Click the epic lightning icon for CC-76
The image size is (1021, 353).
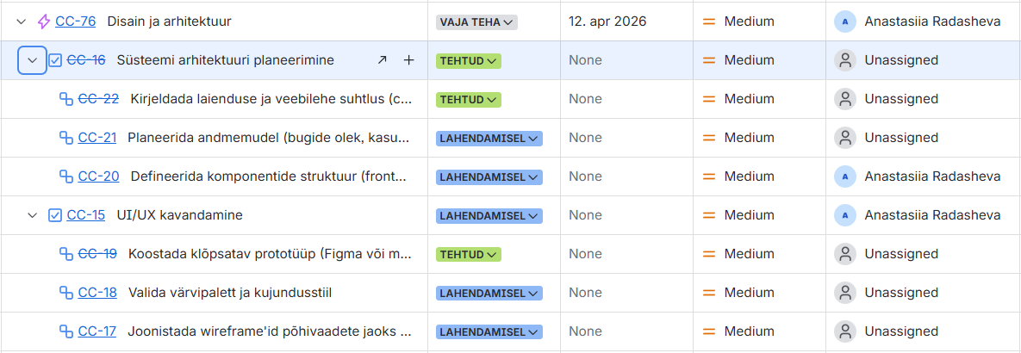[x=44, y=22]
